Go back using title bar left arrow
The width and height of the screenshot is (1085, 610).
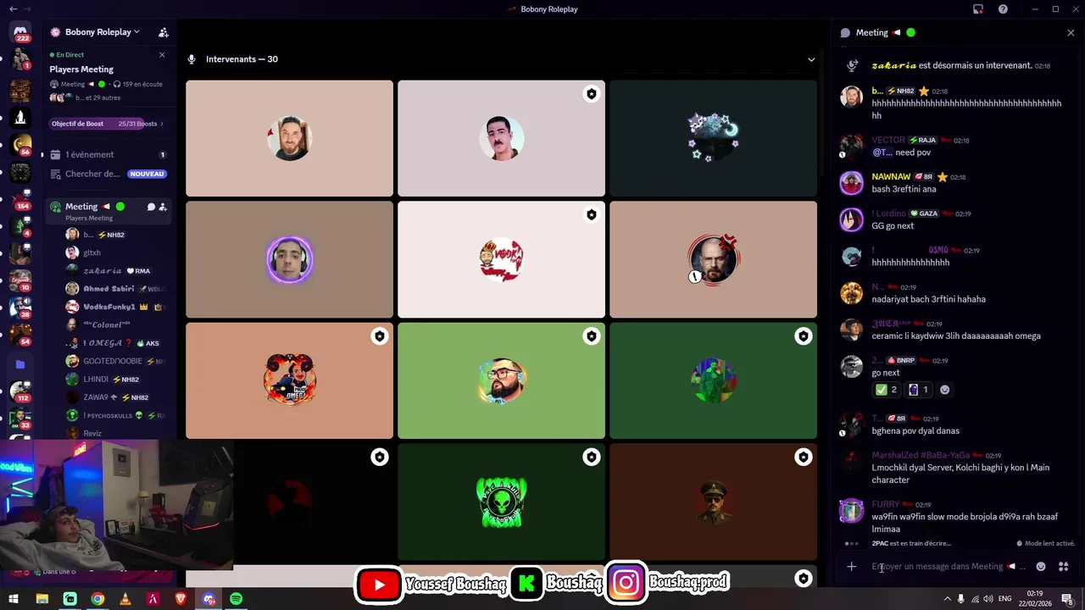click(x=12, y=9)
